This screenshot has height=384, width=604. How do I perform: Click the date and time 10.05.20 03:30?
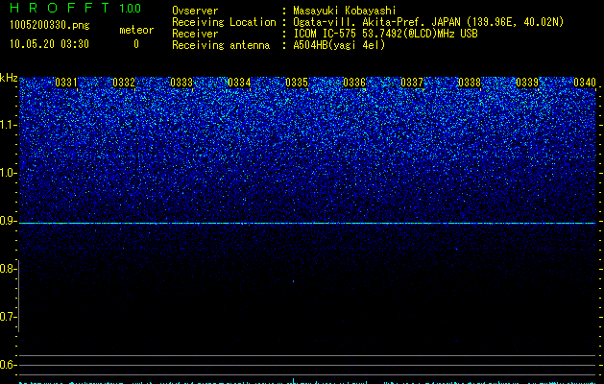coord(49,44)
